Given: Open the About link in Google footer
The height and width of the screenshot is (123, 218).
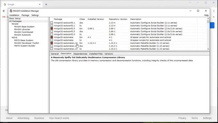Looking at the screenshot, I should [9, 118].
